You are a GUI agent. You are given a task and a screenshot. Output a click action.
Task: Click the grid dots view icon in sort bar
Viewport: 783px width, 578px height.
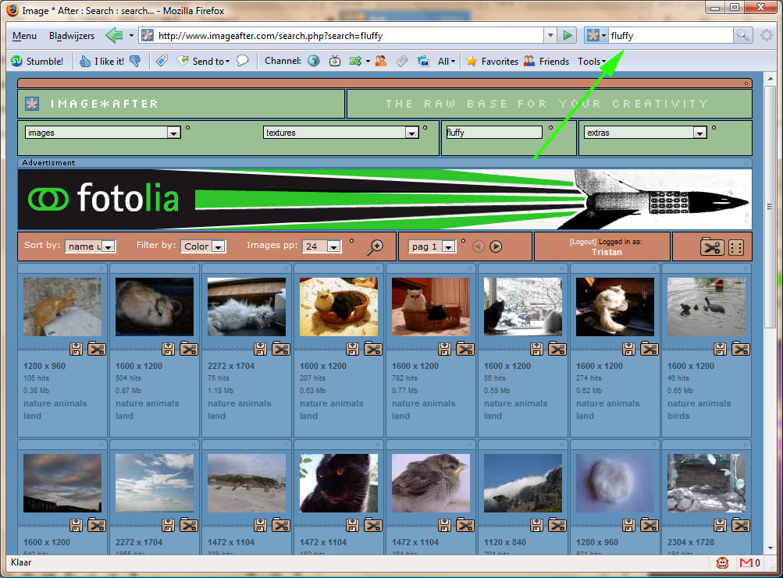click(x=737, y=247)
